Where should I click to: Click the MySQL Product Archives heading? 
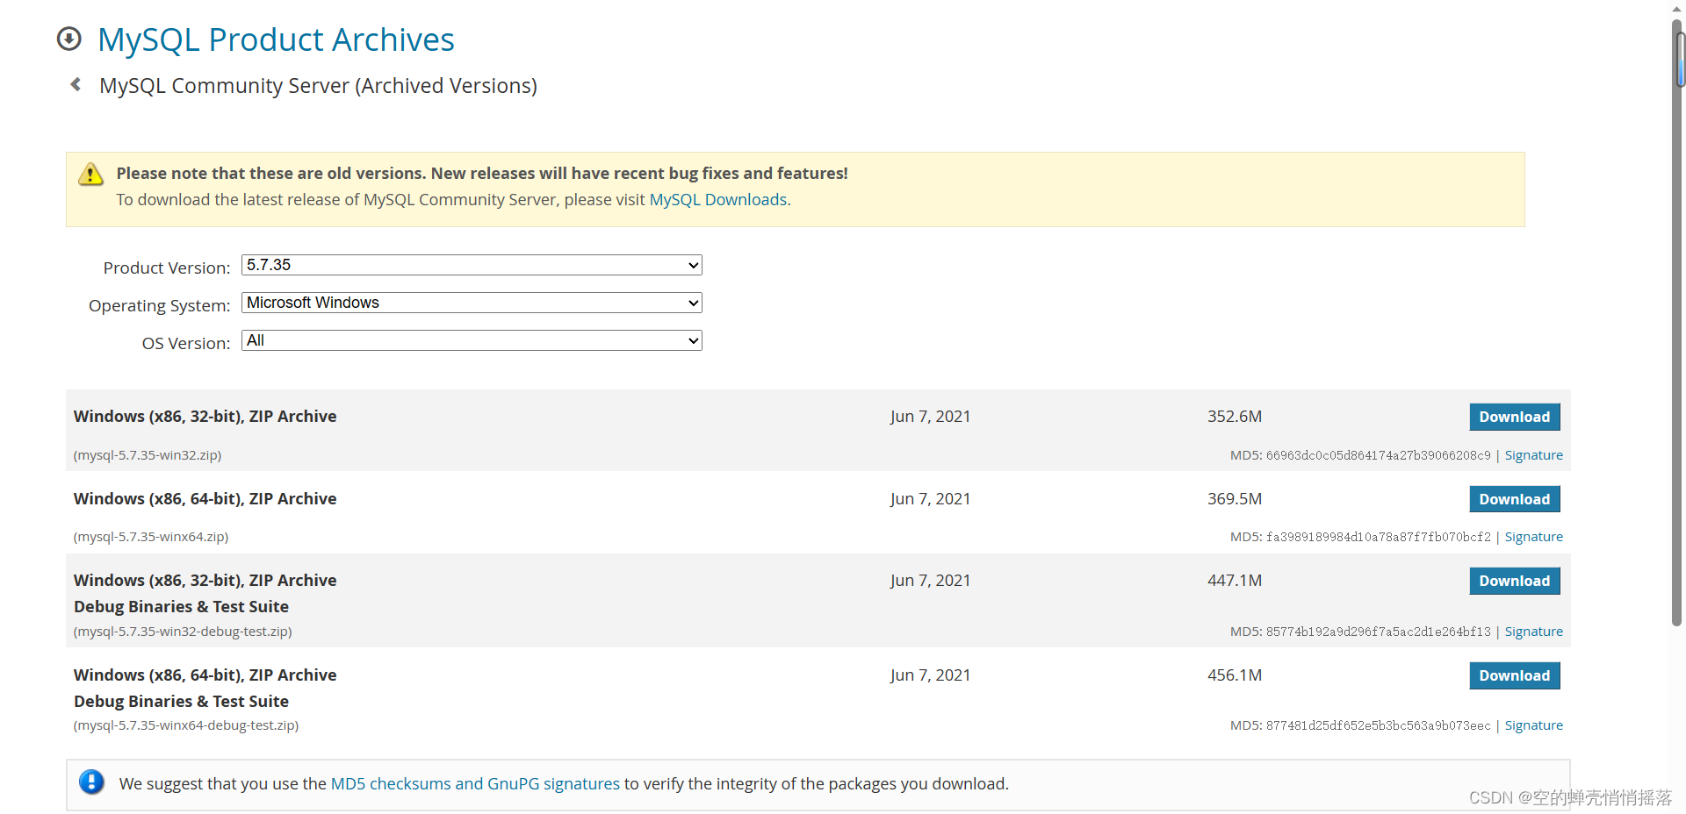click(276, 39)
